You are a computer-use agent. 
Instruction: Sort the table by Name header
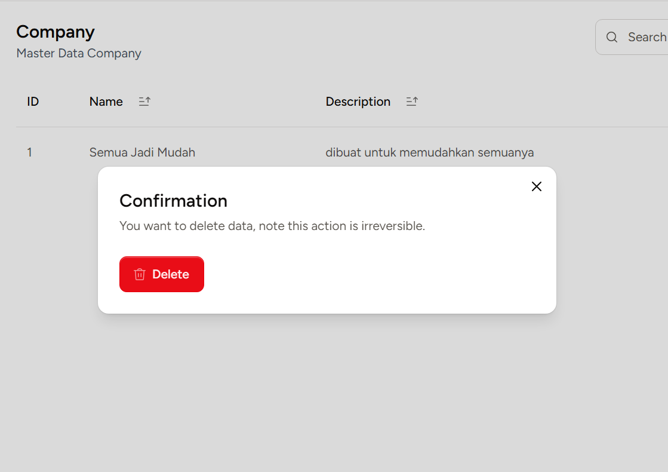point(106,102)
